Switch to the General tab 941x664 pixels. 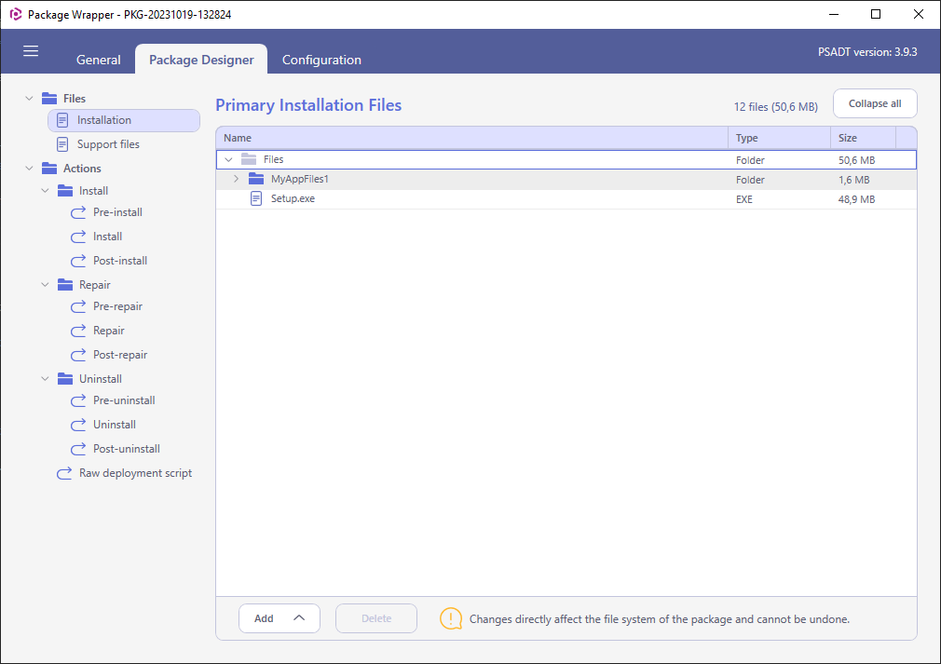[99, 60]
